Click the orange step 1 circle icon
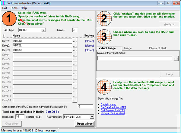 coord(10,19)
